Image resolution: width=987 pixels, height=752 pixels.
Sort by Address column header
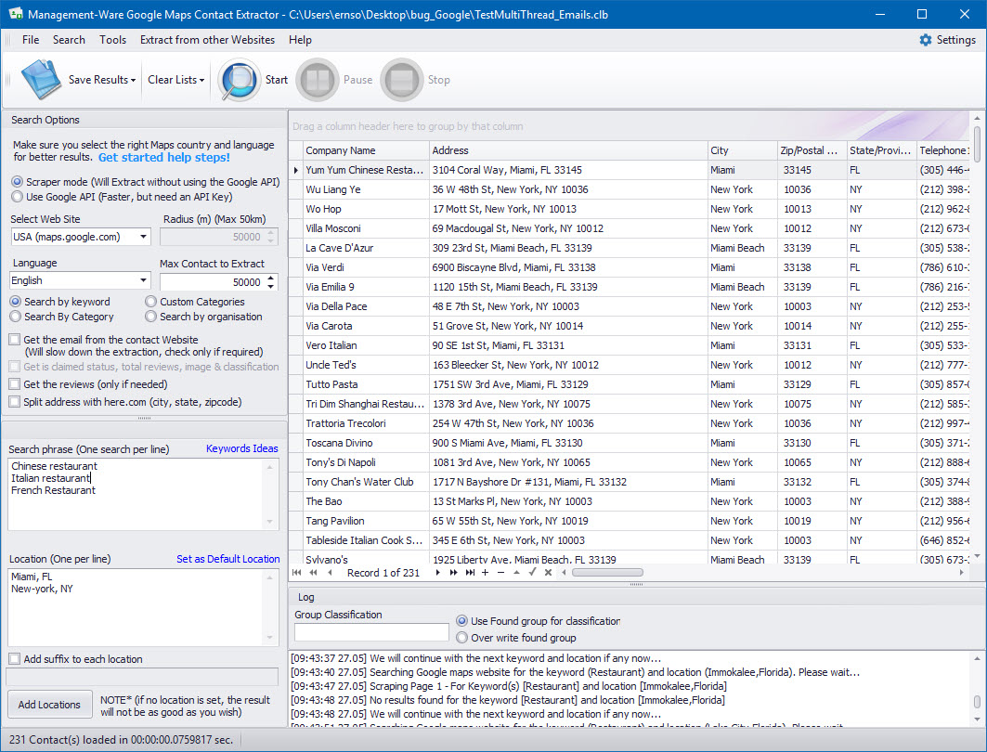tap(568, 150)
